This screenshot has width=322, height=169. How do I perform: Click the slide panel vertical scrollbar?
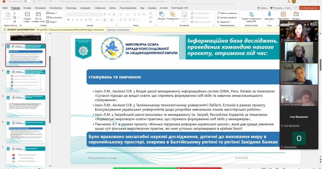click(50, 89)
